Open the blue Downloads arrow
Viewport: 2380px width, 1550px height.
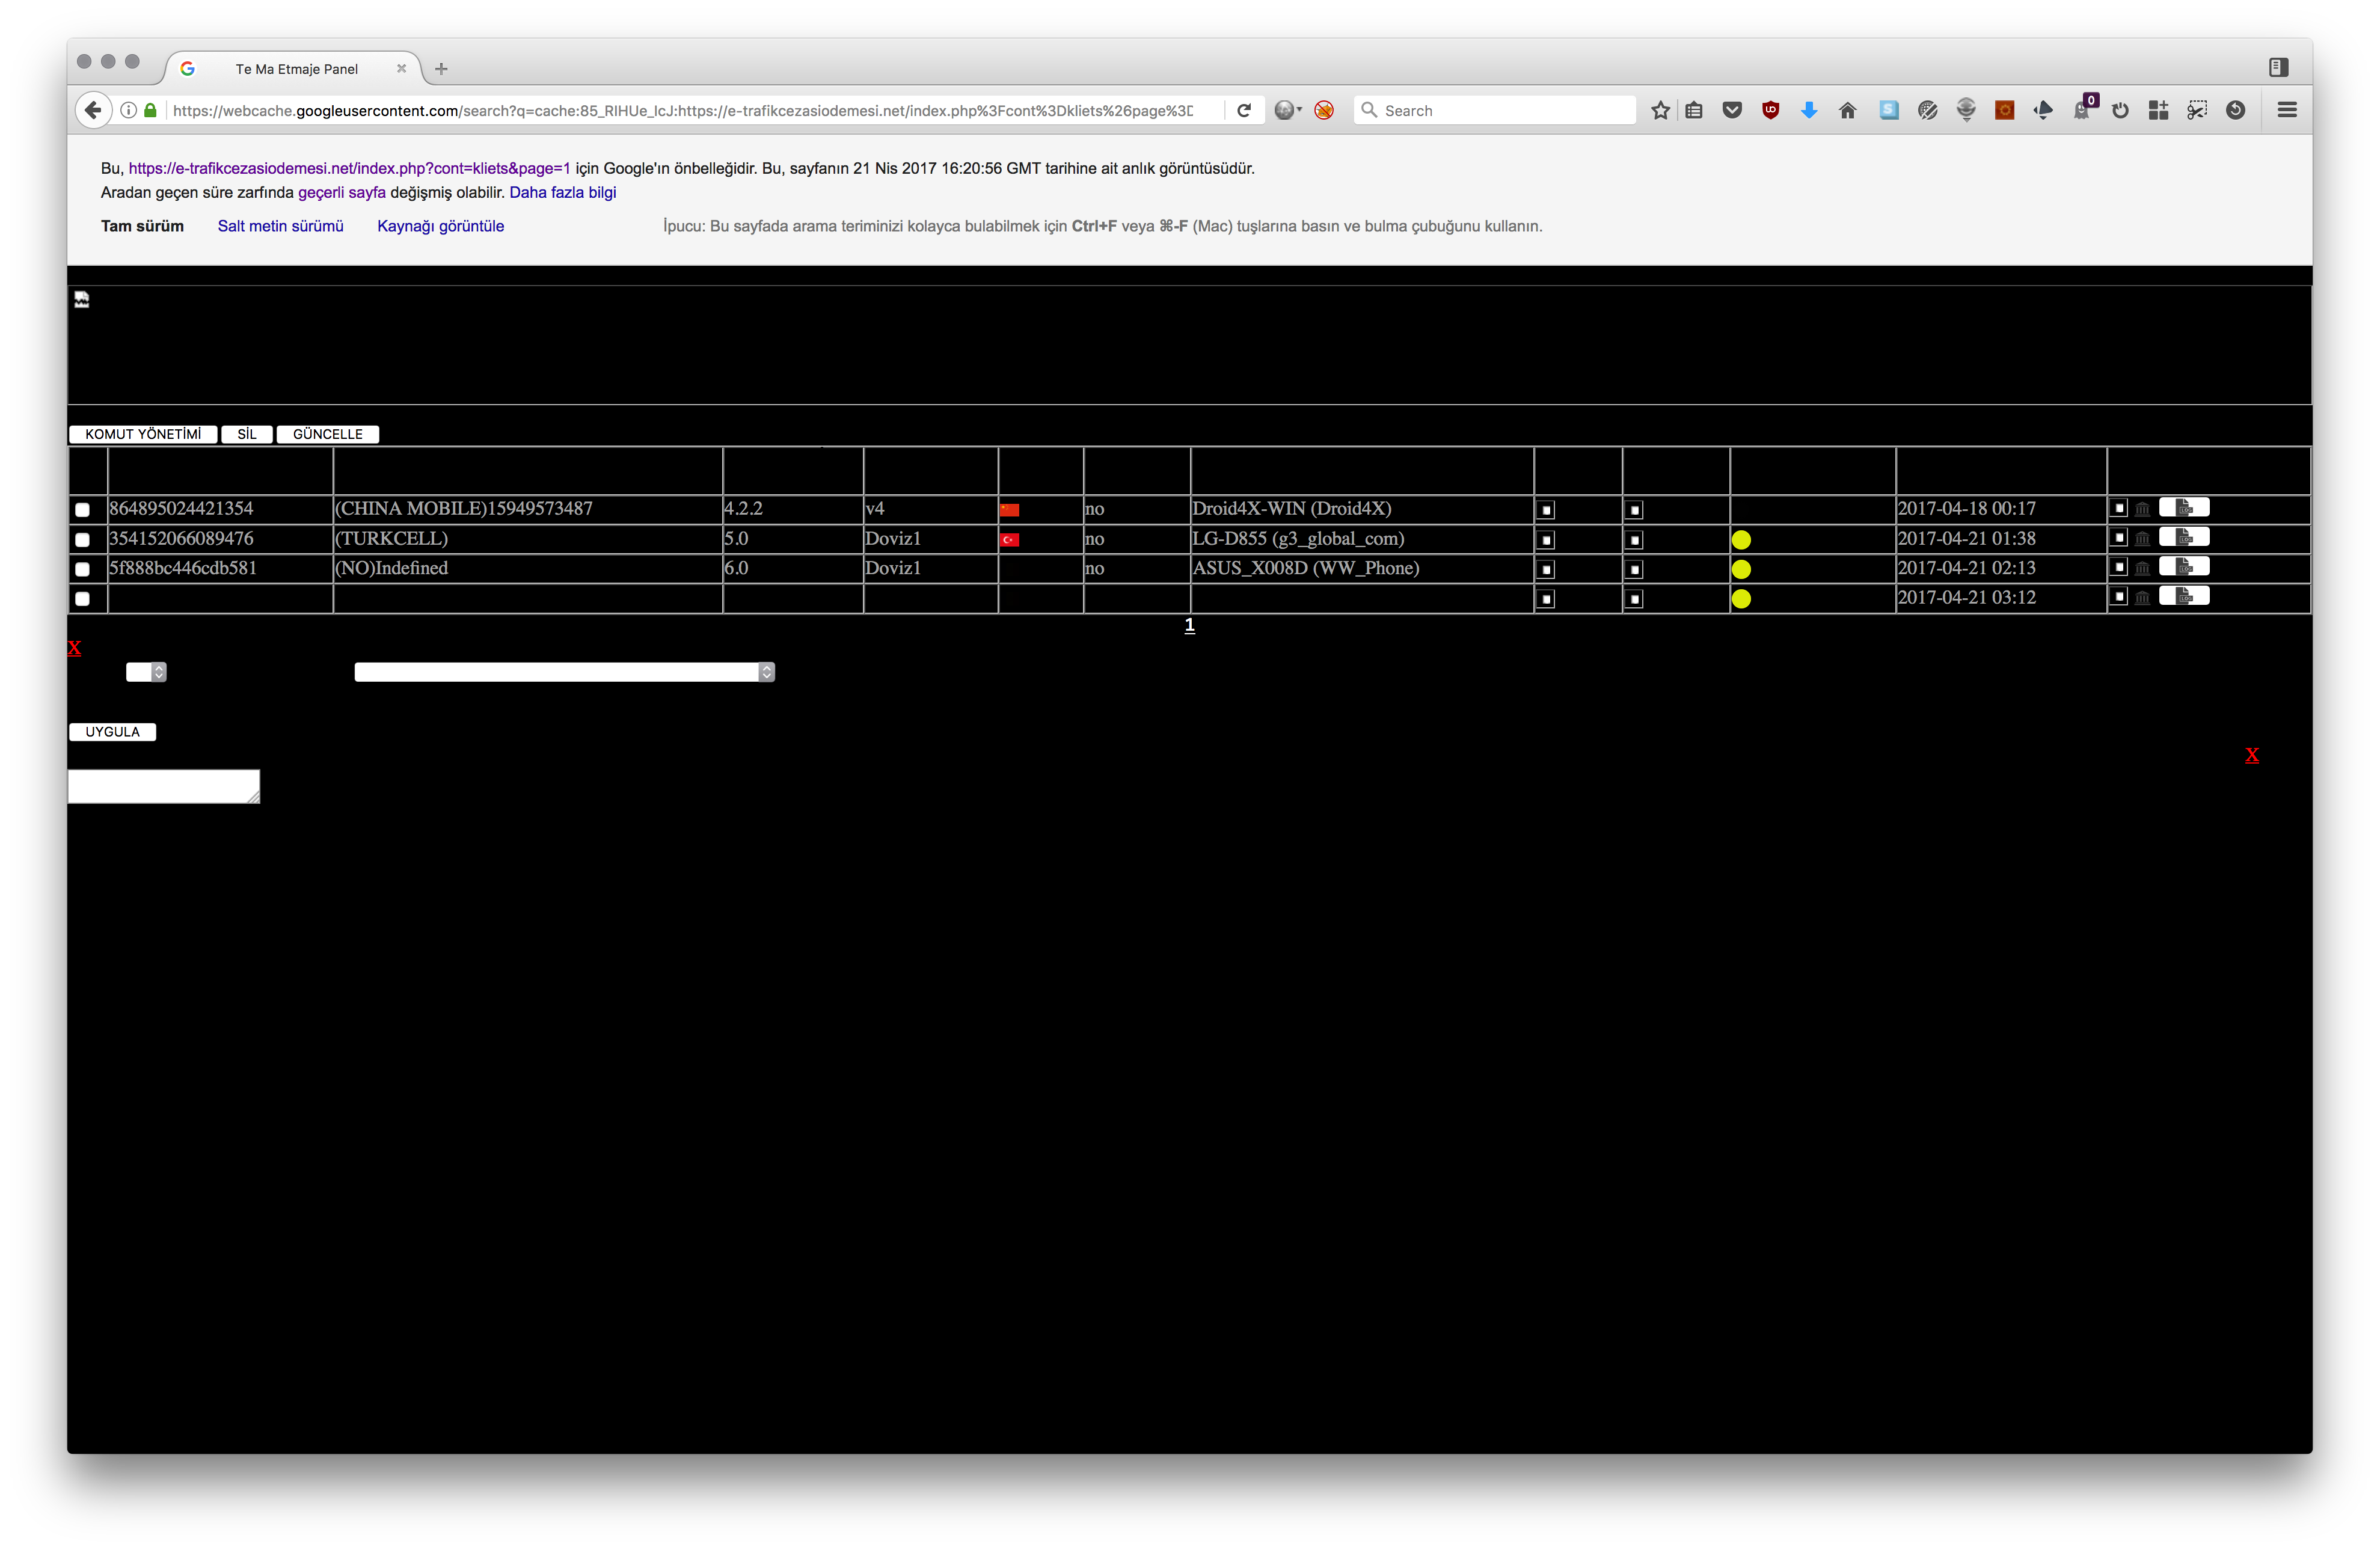pos(1809,110)
